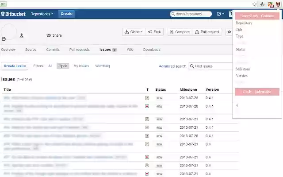This screenshot has height=177, width=283.
Task: Focus the owner/repository search field
Action: [x=191, y=14]
